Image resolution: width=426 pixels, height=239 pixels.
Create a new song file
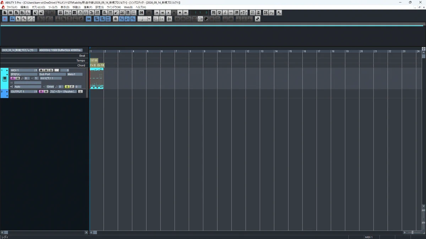(x=5, y=13)
